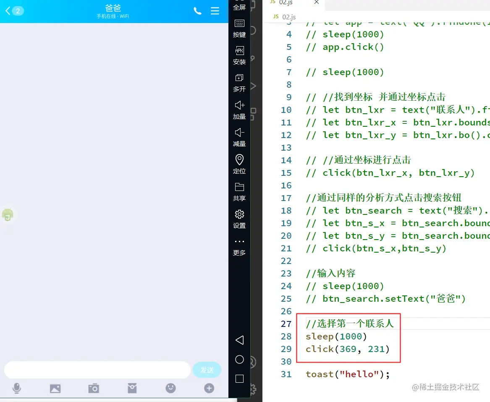Close the 02.js editor tab

click(317, 2)
